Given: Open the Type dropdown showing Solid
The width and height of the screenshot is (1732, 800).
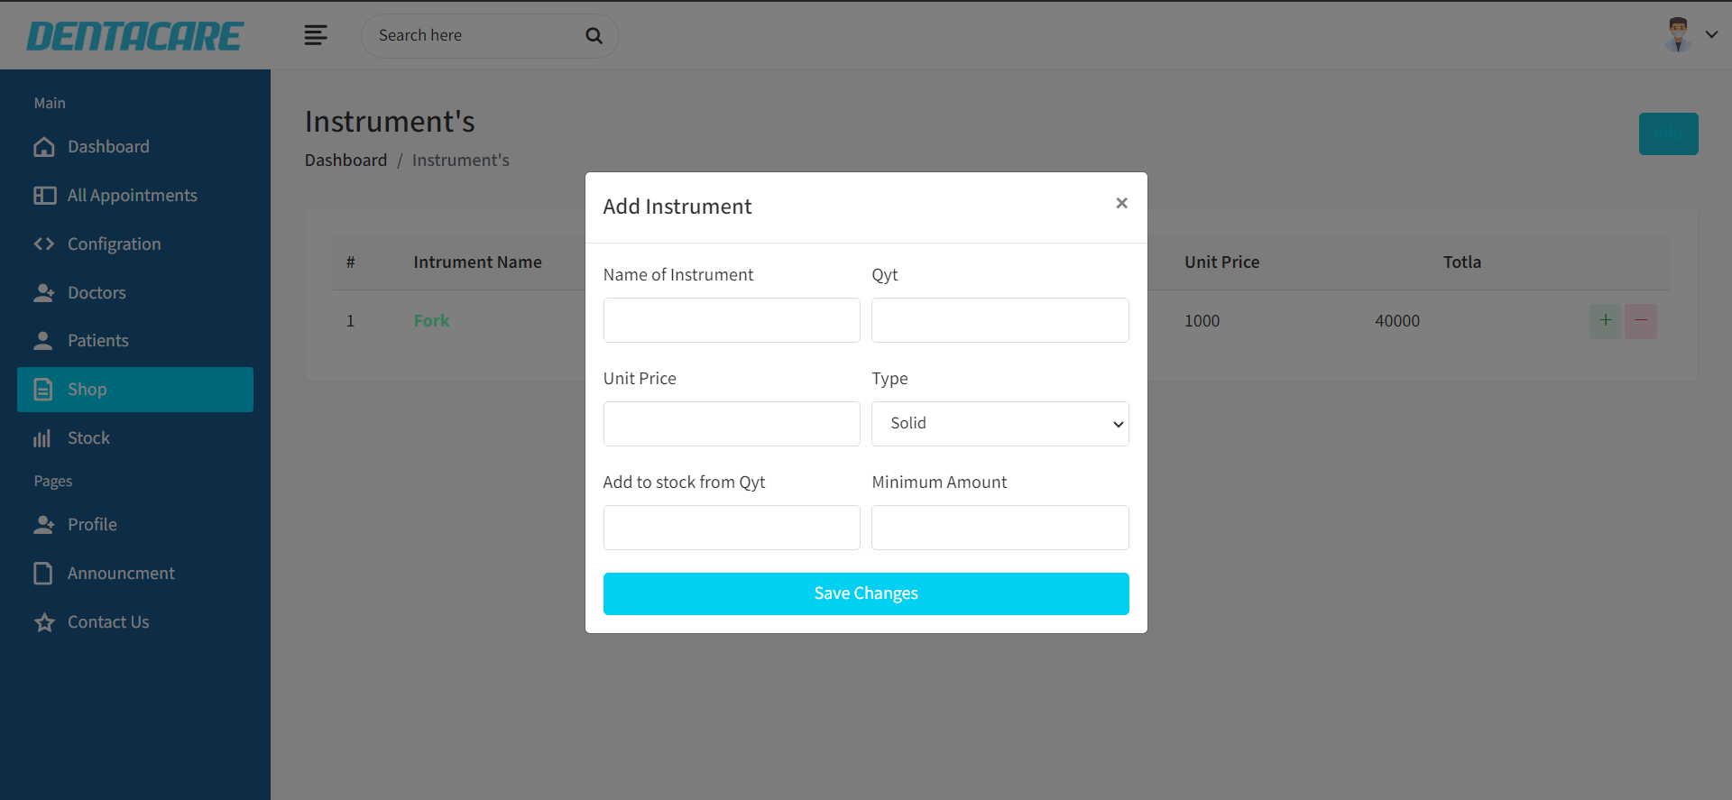Looking at the screenshot, I should pyautogui.click(x=1000, y=424).
